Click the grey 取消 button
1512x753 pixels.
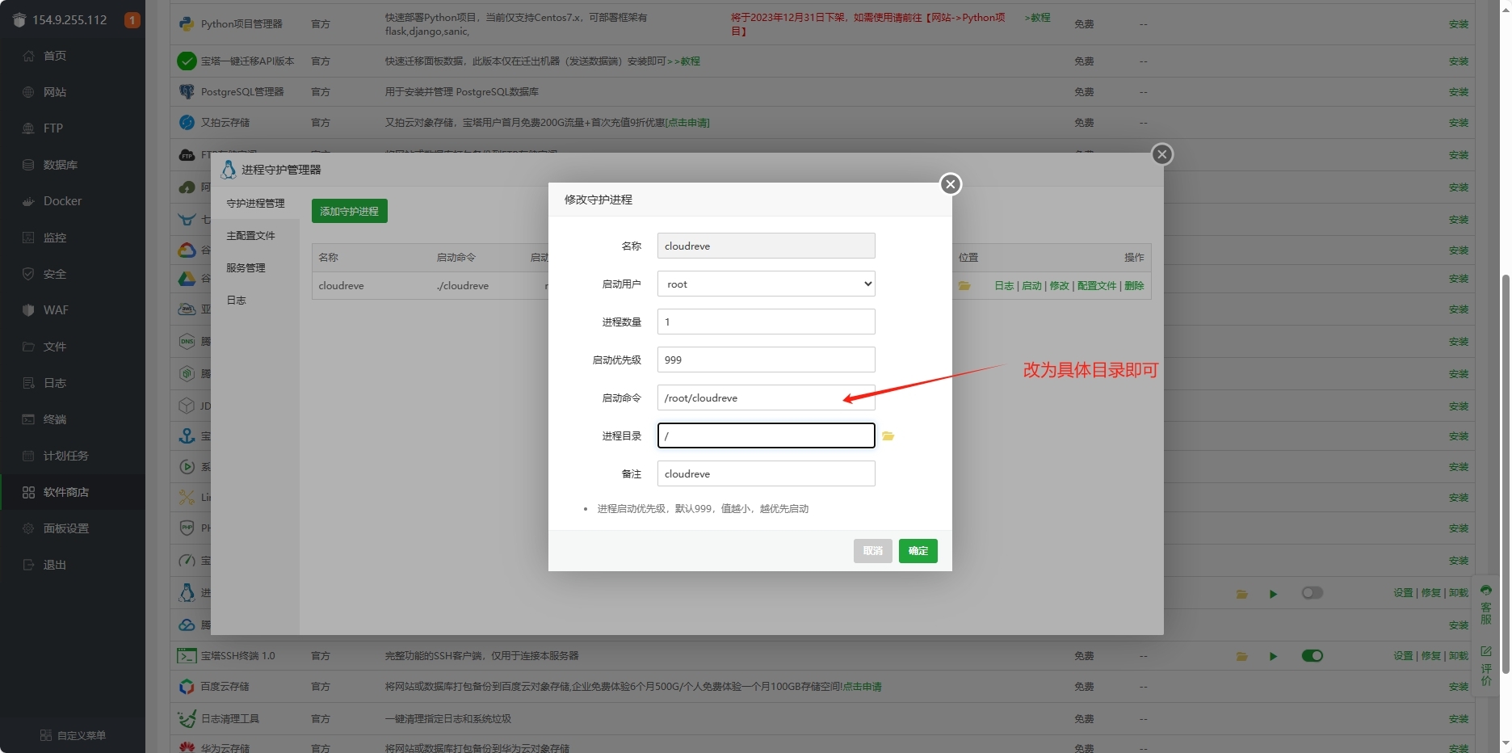tap(872, 551)
